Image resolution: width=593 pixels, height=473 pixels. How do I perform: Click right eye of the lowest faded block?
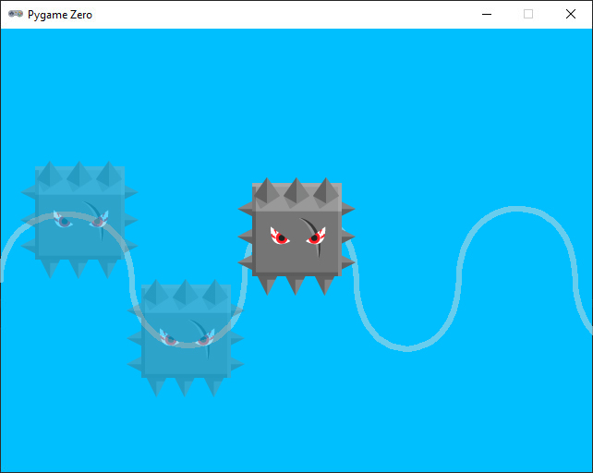pyautogui.click(x=204, y=339)
